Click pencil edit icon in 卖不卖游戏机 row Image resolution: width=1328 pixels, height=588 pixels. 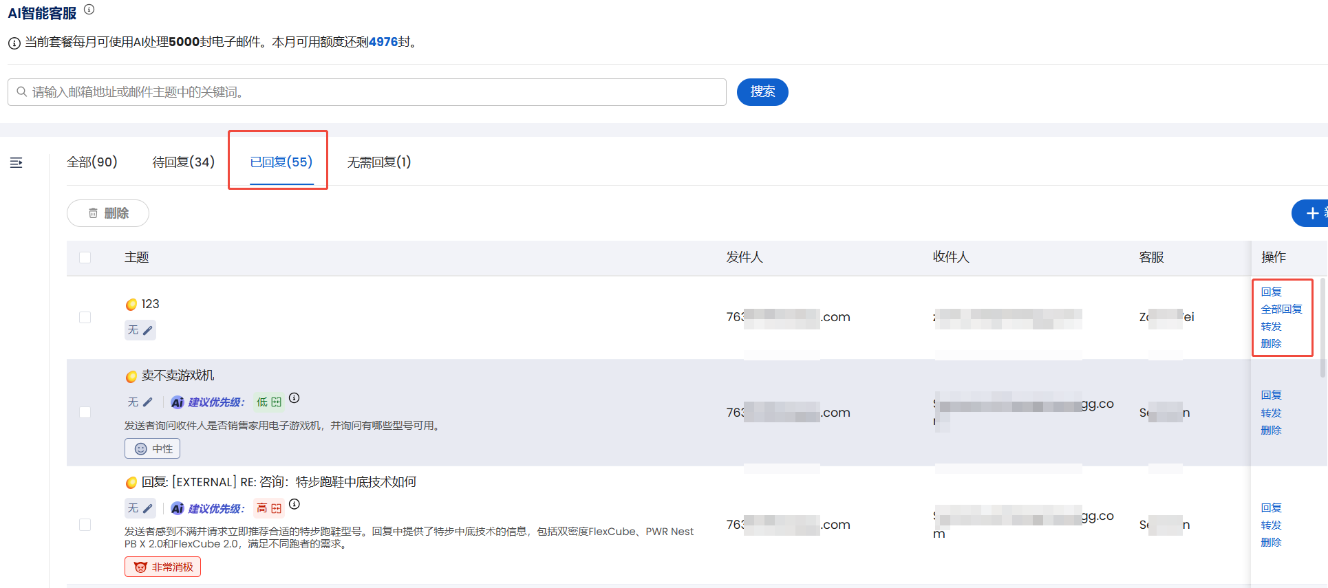[x=147, y=402]
